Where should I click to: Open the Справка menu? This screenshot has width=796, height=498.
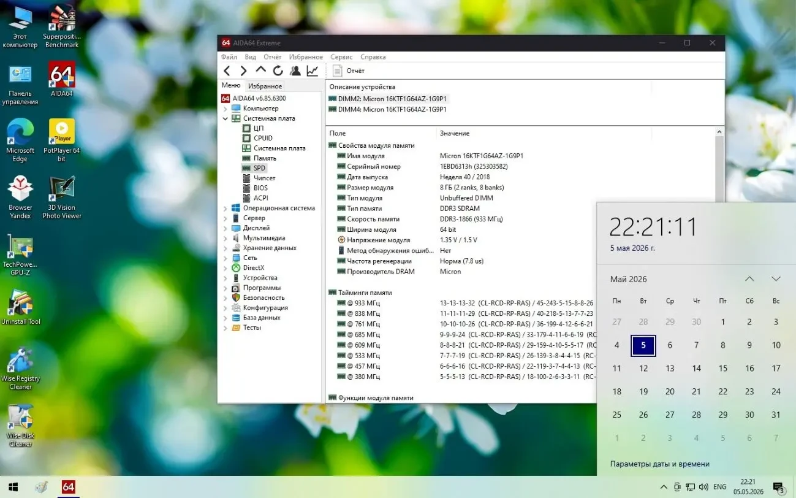click(x=373, y=57)
